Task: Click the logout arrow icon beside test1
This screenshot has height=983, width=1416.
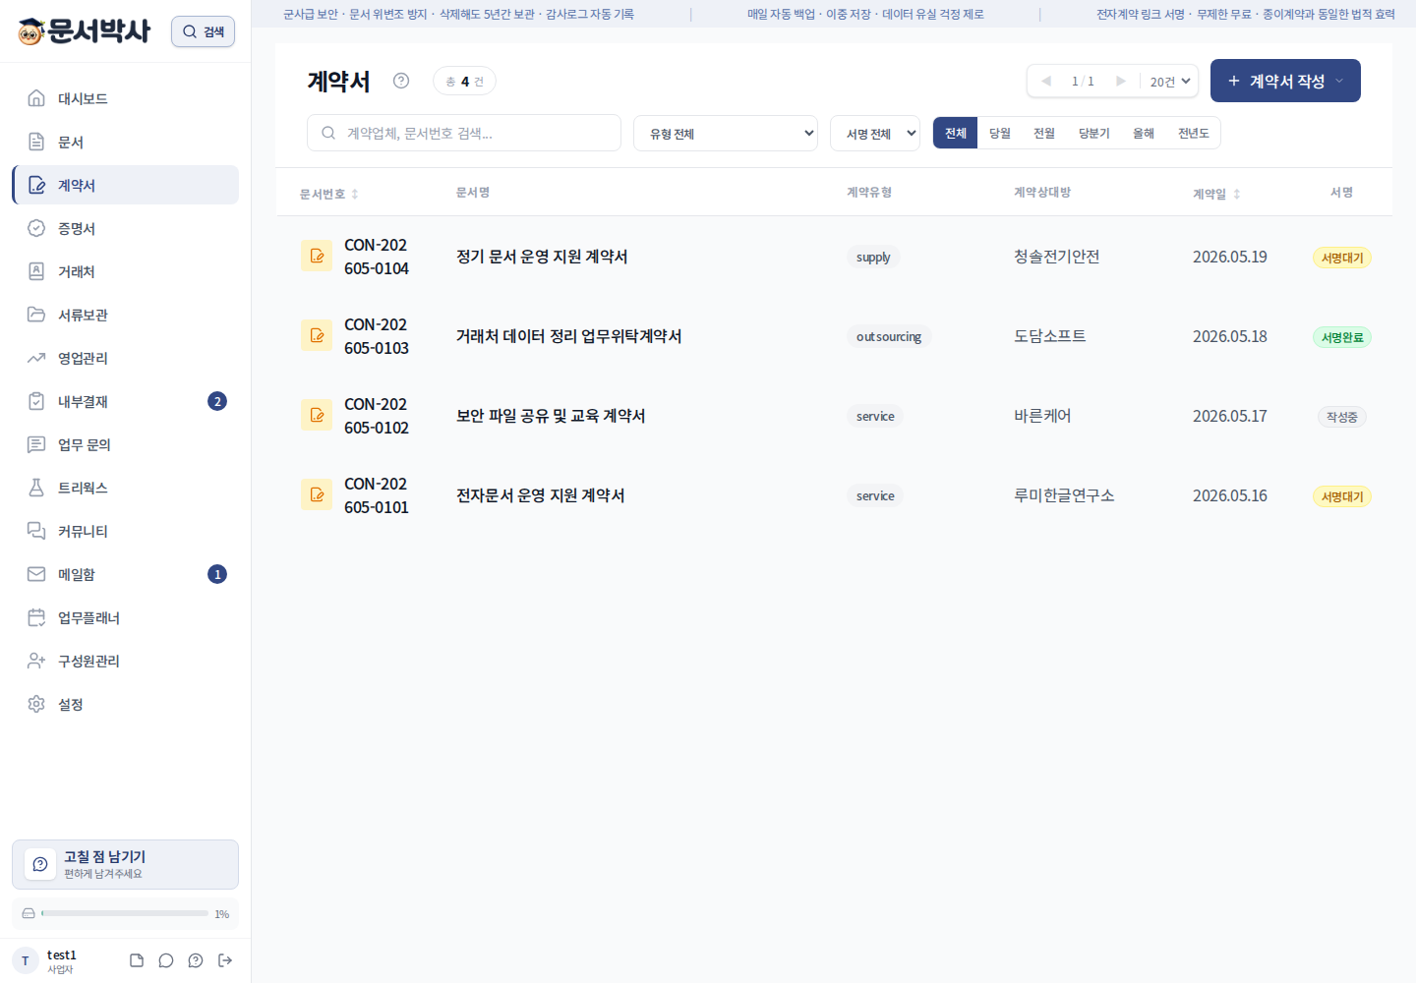Action: pos(225,960)
